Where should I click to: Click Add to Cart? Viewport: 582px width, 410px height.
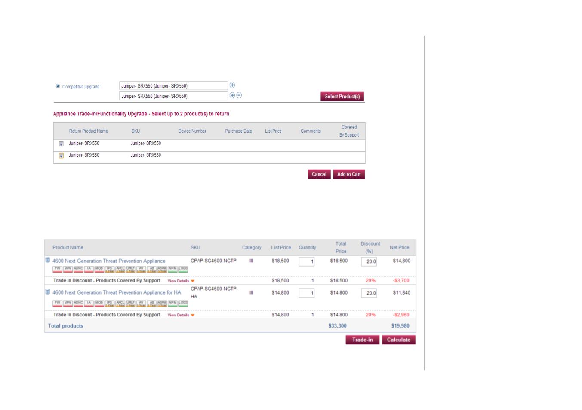coord(349,174)
